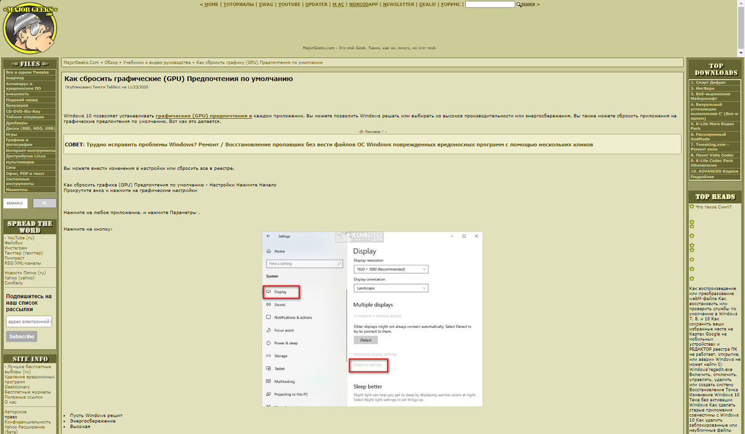
Task: Open 'Офис, PDF и текст' category
Action: (25, 174)
